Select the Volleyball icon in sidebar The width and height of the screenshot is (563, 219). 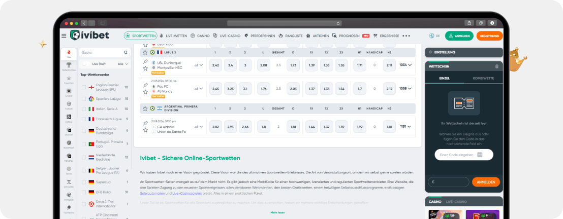[69, 196]
